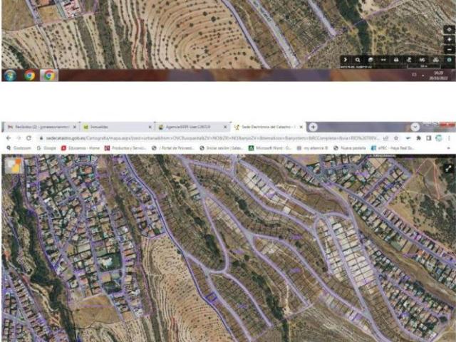The width and height of the screenshot is (456, 342).
Task: Open the base layer switcher thumbnail on map
Action: [x=14, y=165]
